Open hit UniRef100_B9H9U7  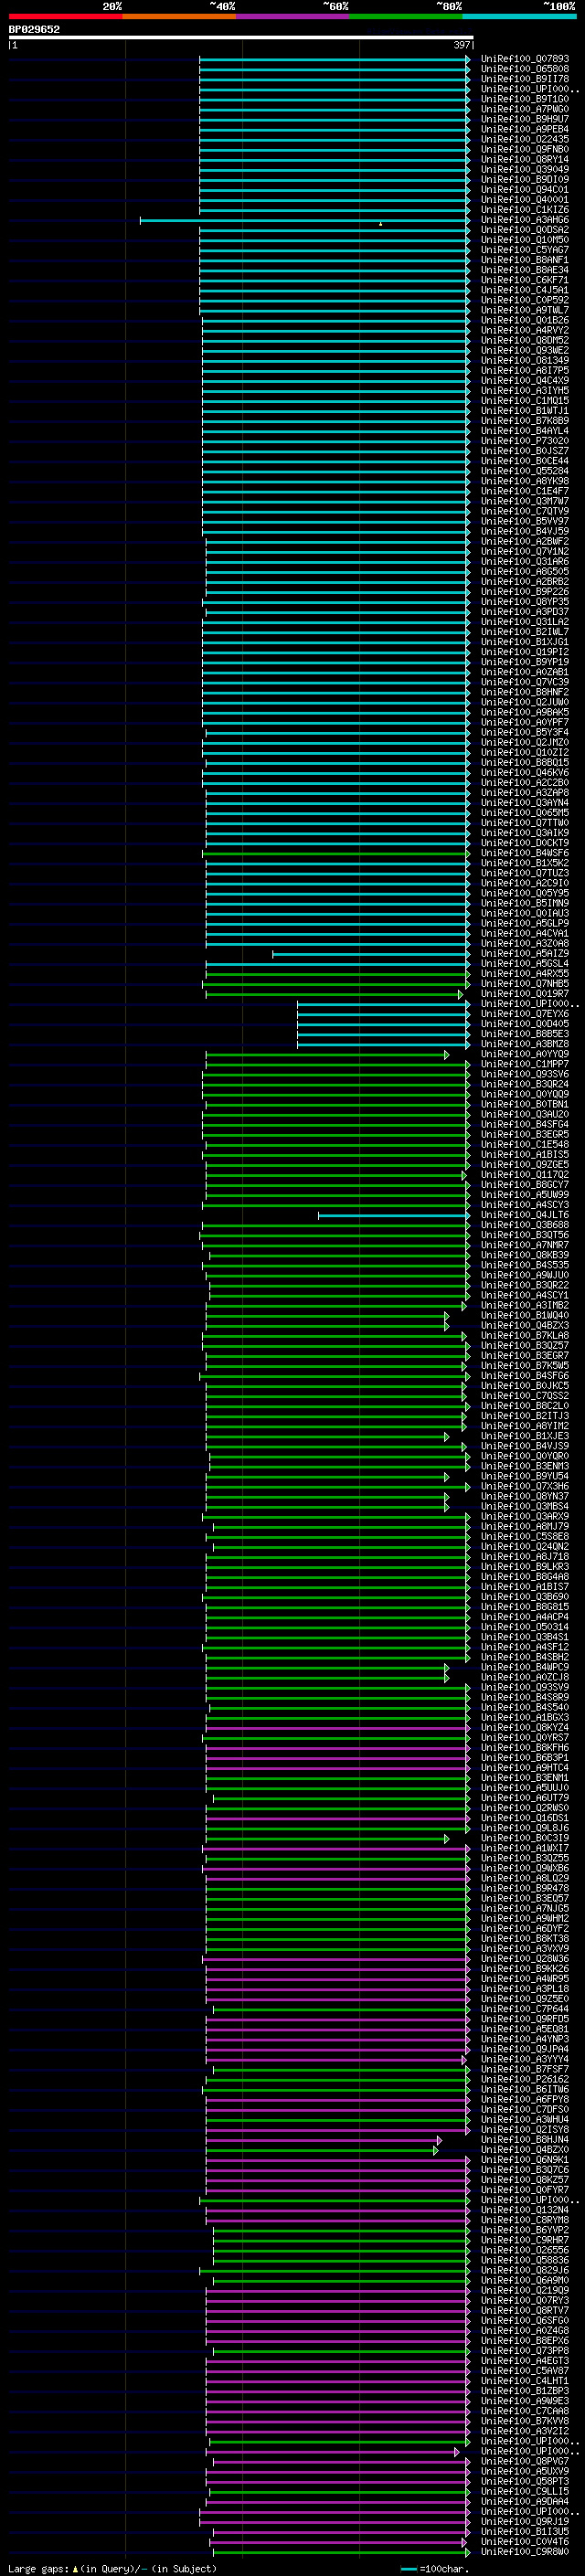tap(525, 119)
